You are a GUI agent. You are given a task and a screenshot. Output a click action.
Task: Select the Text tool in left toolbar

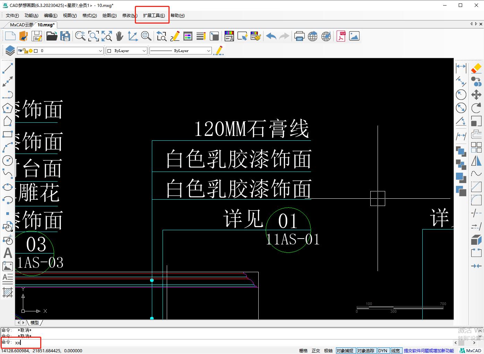tap(8, 253)
